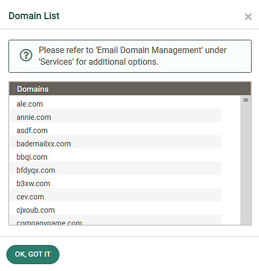
Task: Click the bottom of the scrollbar track
Action: click(x=246, y=222)
